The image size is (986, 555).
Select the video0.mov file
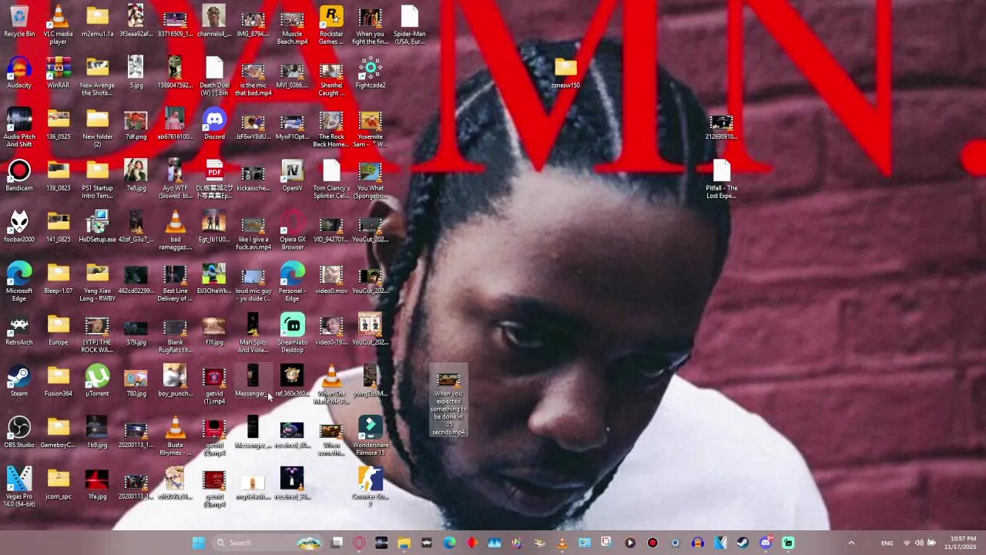(331, 278)
